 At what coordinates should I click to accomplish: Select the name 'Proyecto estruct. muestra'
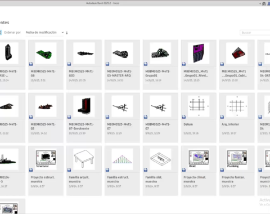coord(43,179)
